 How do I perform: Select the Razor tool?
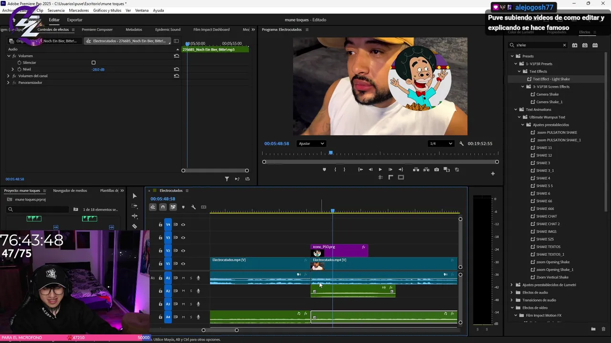135,226
